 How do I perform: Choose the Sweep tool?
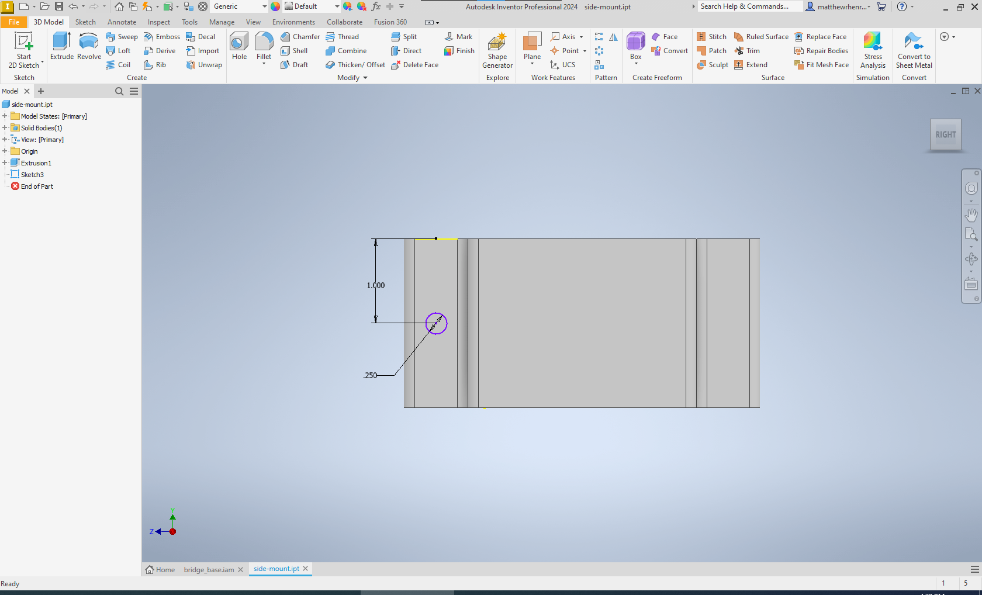tap(122, 37)
